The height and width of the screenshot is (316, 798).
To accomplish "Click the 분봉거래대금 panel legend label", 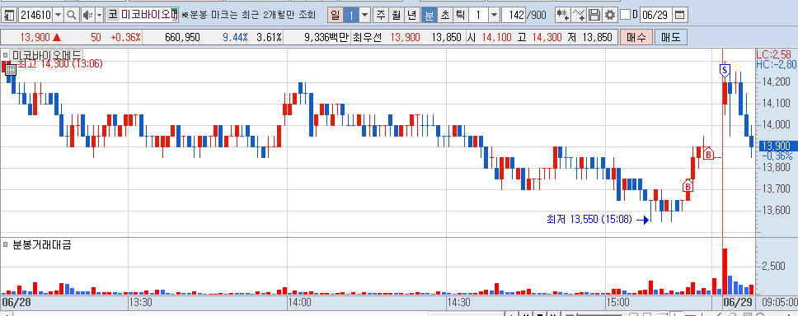I will [x=42, y=245].
